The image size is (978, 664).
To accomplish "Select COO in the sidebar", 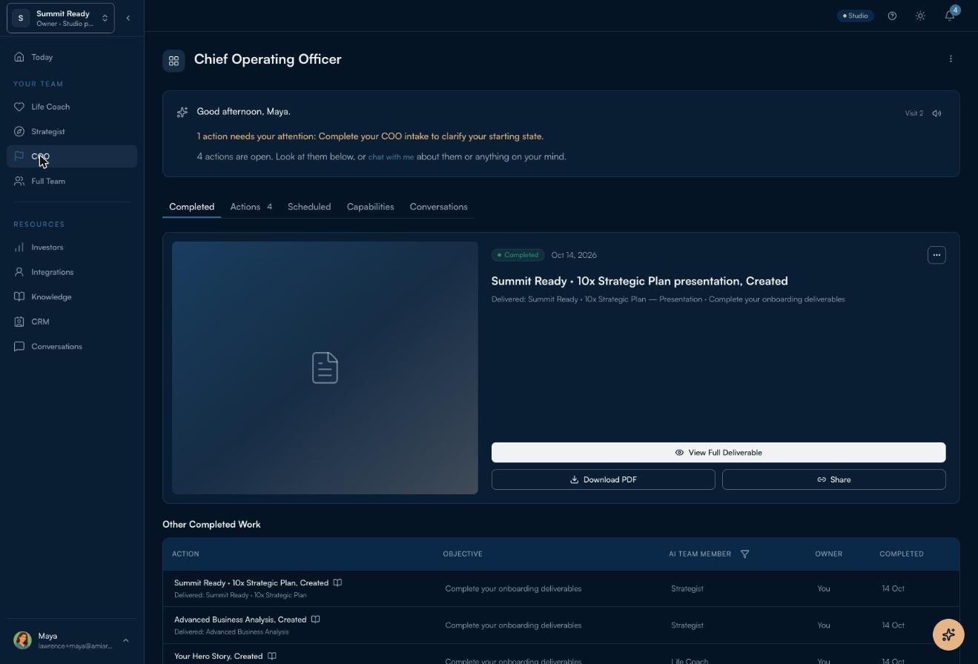I will 72,156.
